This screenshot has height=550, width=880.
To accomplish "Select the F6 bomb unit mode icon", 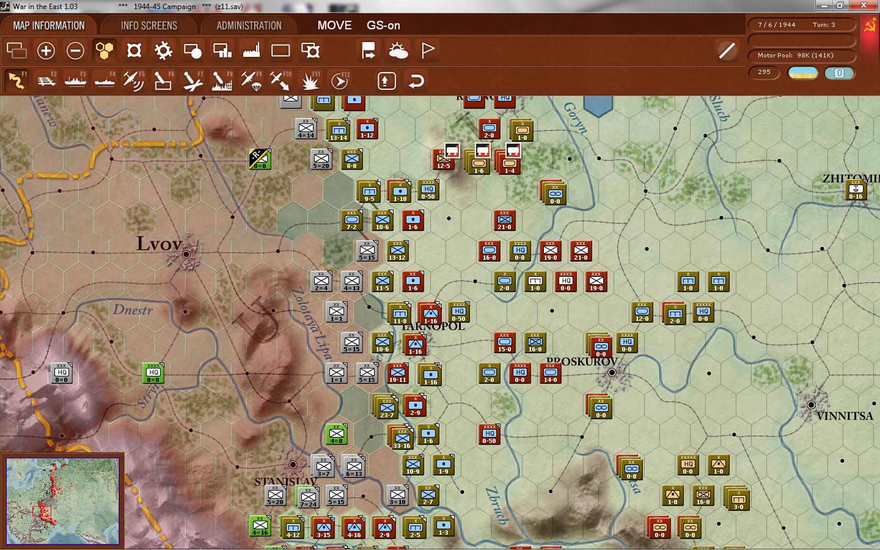I will [x=163, y=81].
